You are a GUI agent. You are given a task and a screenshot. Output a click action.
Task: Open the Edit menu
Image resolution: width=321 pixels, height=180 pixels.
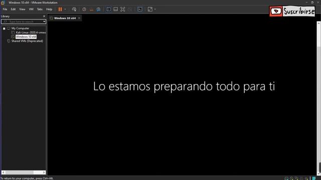point(13,9)
